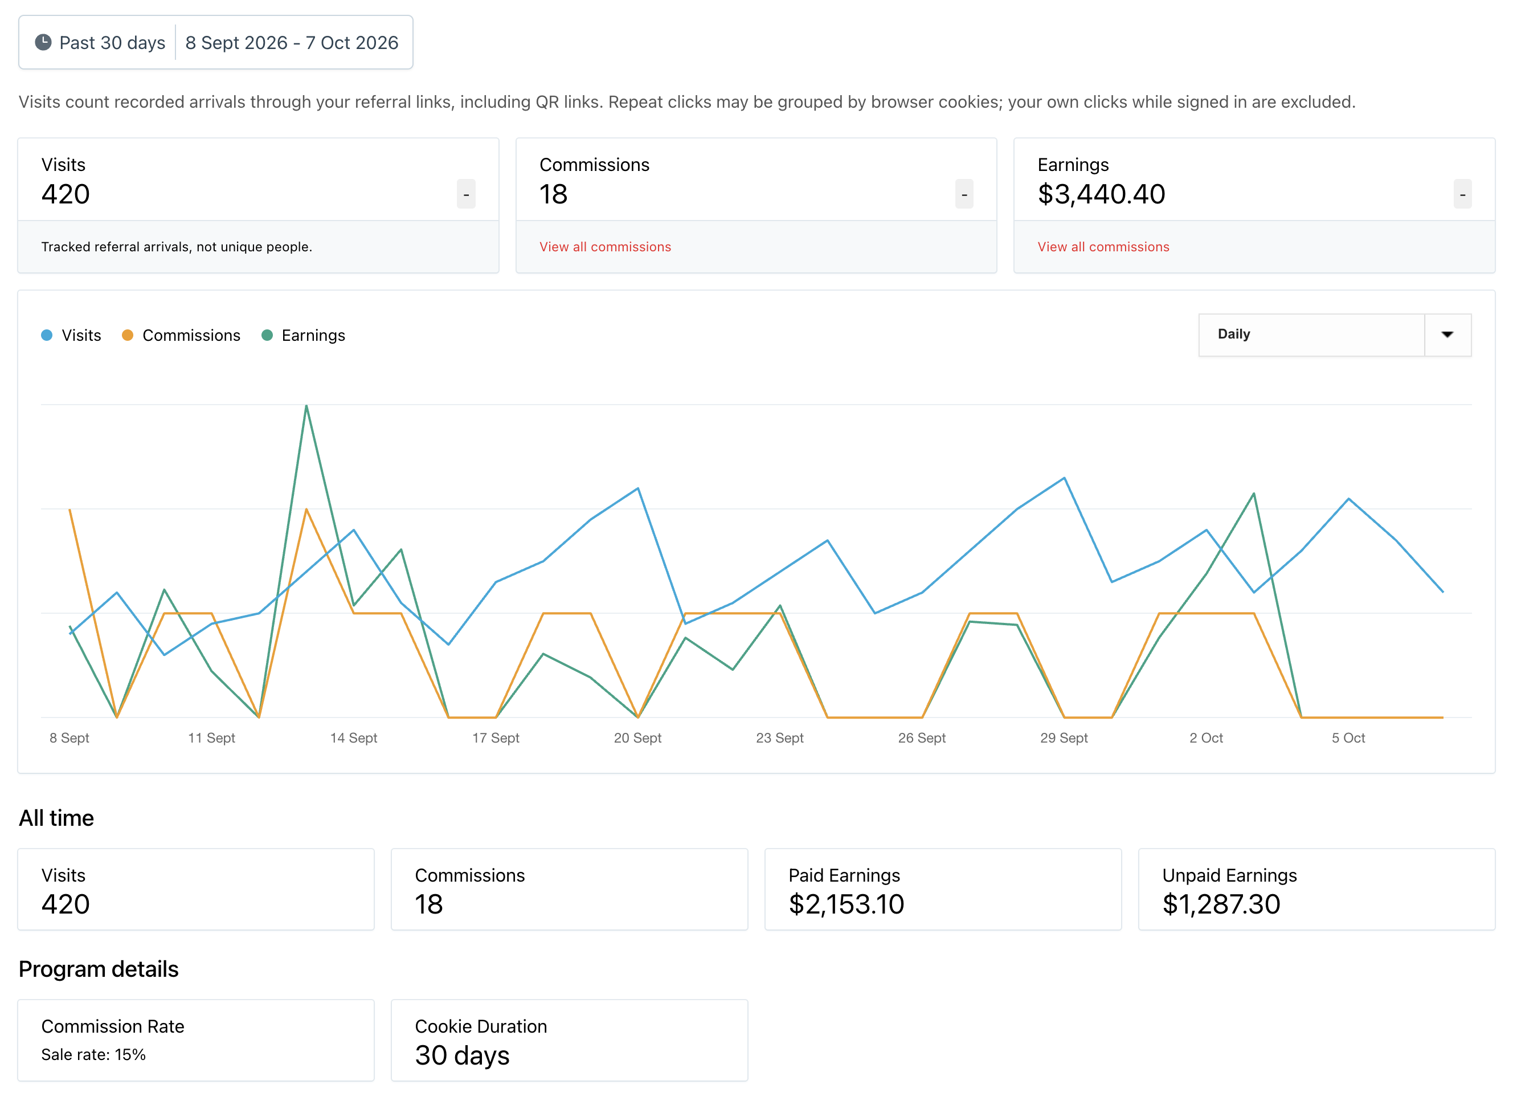The width and height of the screenshot is (1513, 1117).
Task: Click the 29 Sept axis label
Action: pos(1064,737)
